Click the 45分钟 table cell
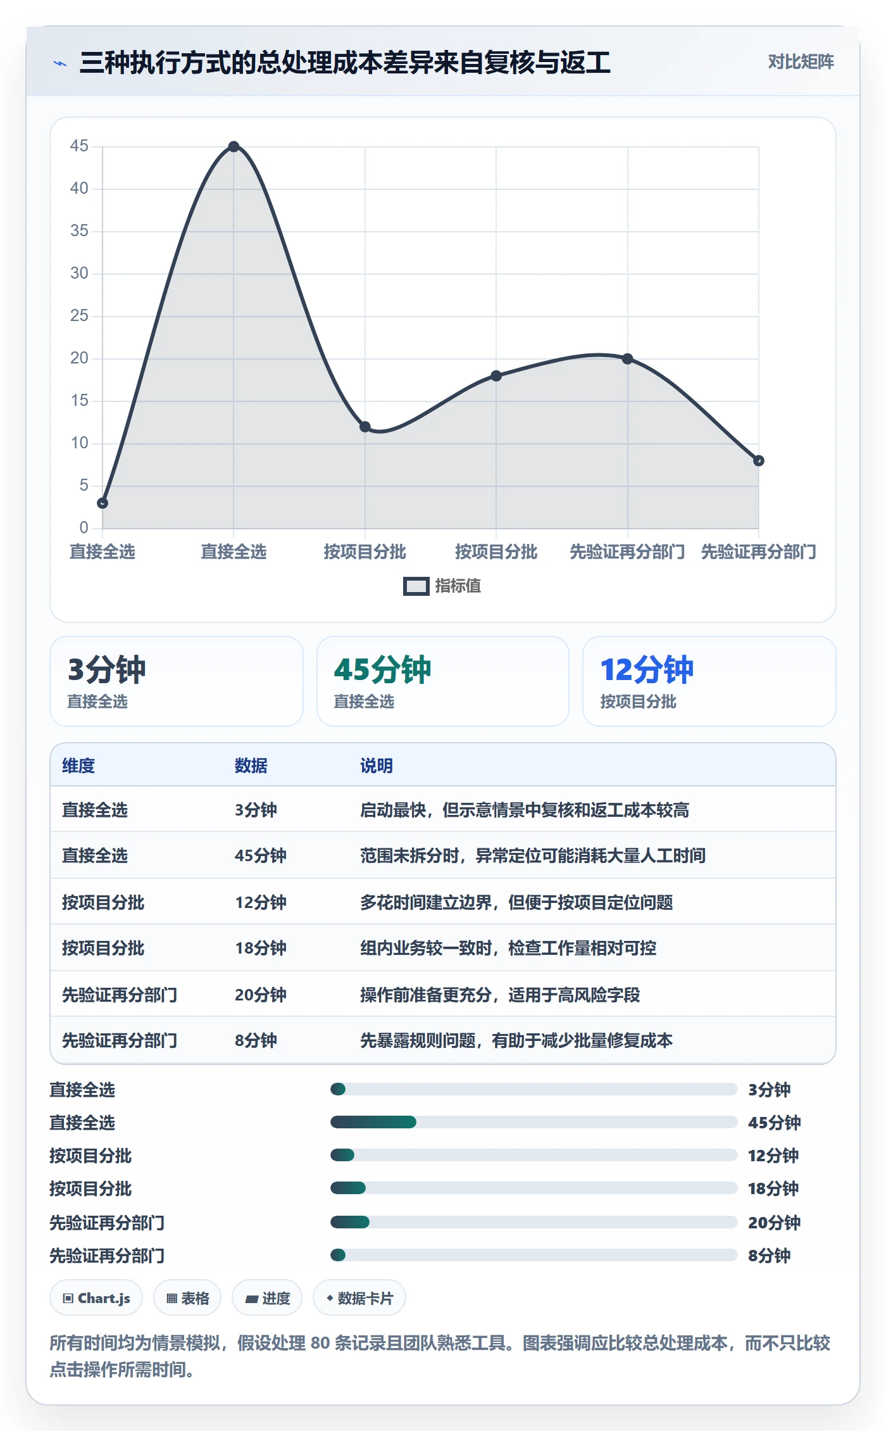Viewport: 886px width, 1431px height. pos(261,855)
